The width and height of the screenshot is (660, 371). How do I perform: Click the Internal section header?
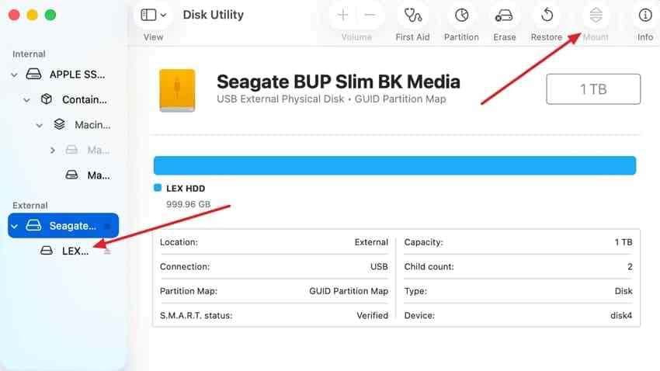29,54
